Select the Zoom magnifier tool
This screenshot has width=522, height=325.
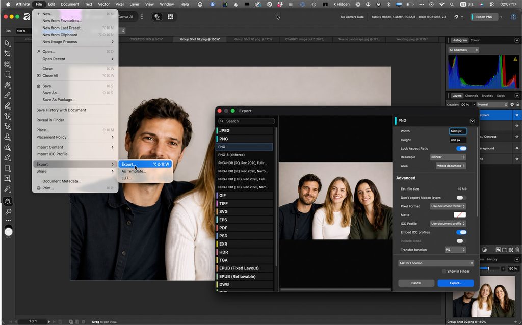[x=8, y=211]
